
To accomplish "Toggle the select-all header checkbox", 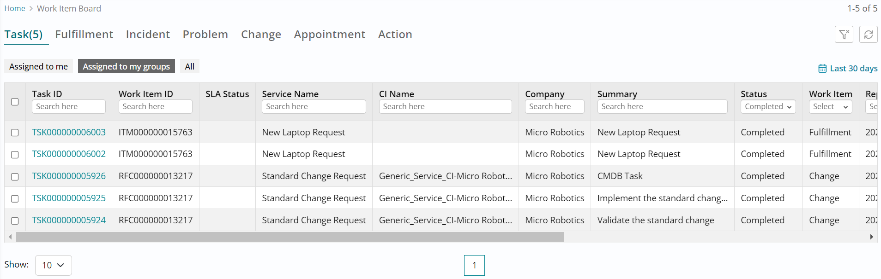I will pos(15,102).
